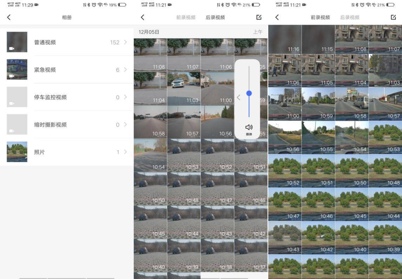Expand 缩时摄影视频 row chevron
The width and height of the screenshot is (402, 279).
coord(125,124)
